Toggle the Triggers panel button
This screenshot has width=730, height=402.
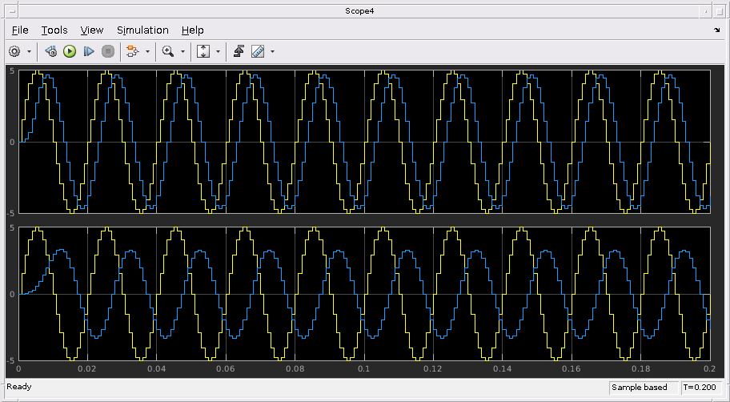(x=239, y=51)
